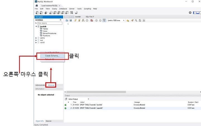Switch to the Administration navigator tab

point(40,85)
